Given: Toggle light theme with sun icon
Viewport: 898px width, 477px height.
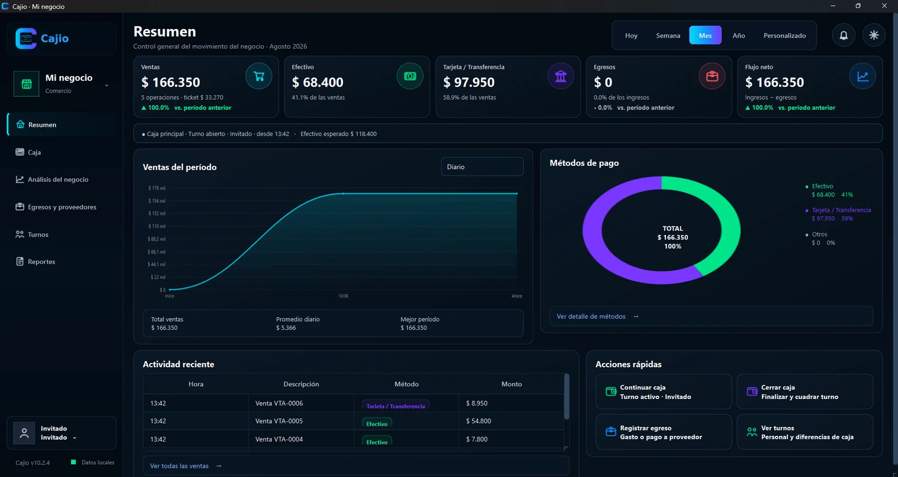Looking at the screenshot, I should click(x=874, y=35).
